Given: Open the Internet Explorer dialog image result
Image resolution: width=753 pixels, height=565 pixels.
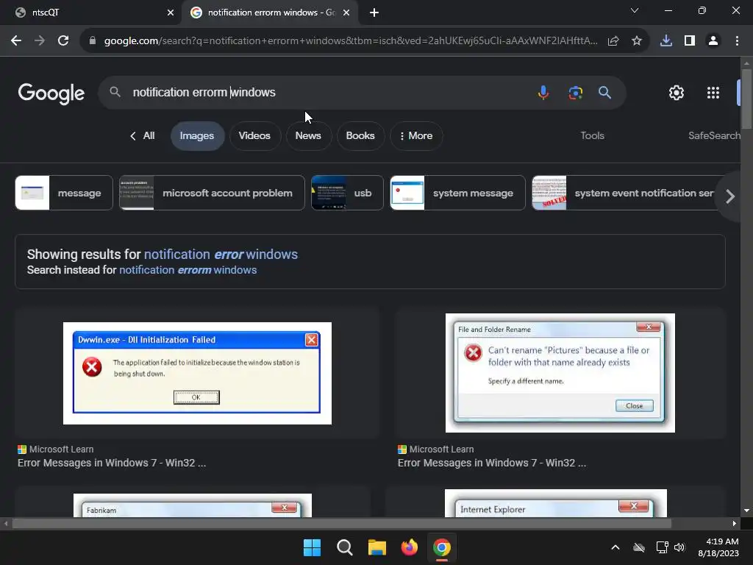Looking at the screenshot, I should [556, 503].
